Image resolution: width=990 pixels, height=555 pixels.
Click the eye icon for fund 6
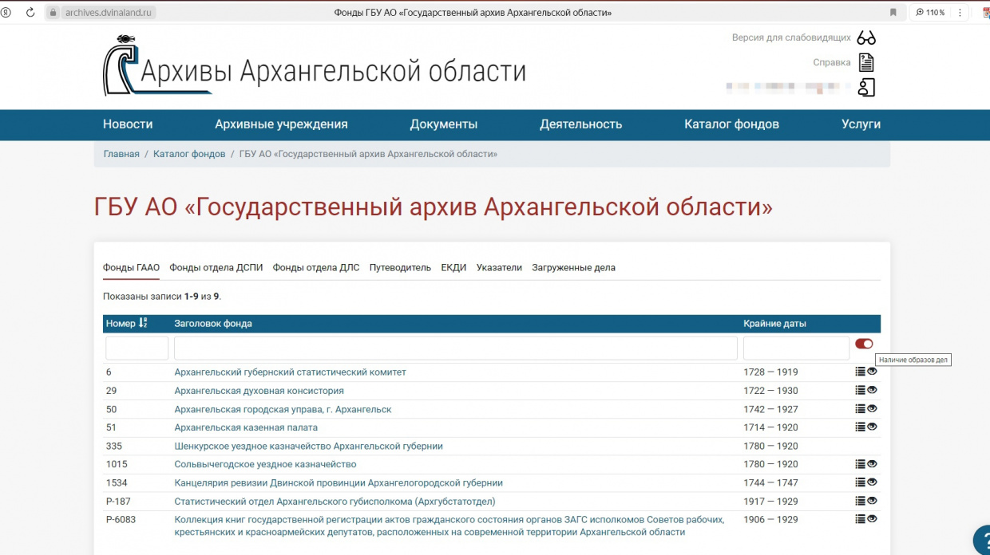[872, 372]
